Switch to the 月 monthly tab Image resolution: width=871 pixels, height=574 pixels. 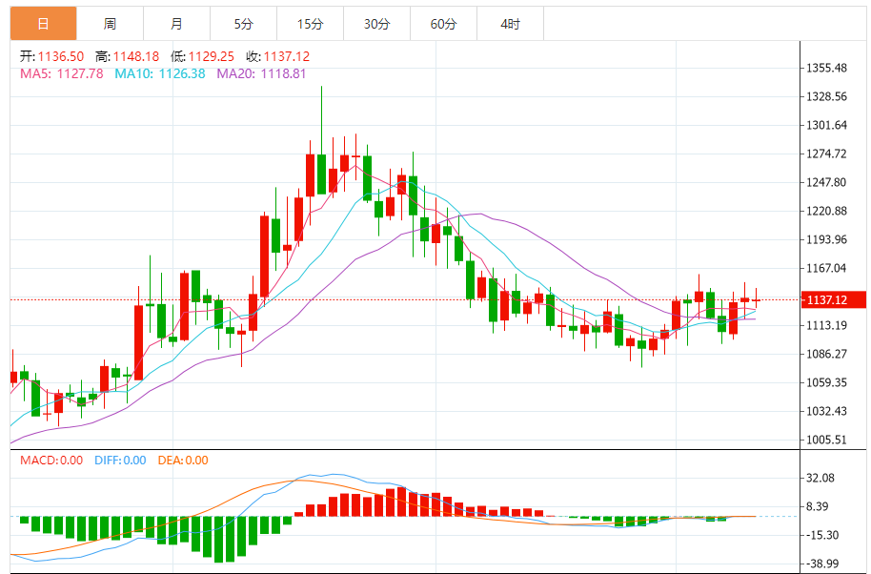click(x=176, y=24)
